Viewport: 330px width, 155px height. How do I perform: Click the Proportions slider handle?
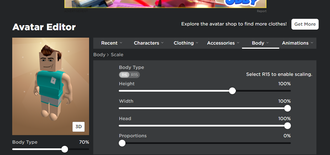tap(122, 143)
